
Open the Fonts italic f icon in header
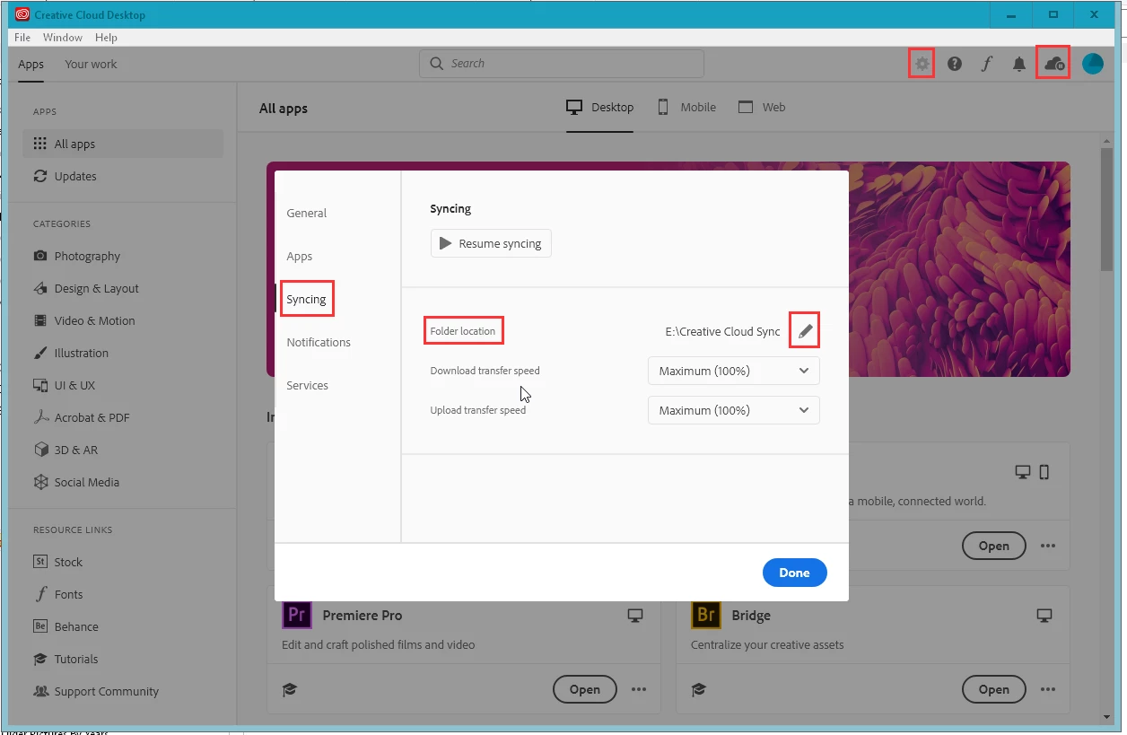[x=987, y=64]
